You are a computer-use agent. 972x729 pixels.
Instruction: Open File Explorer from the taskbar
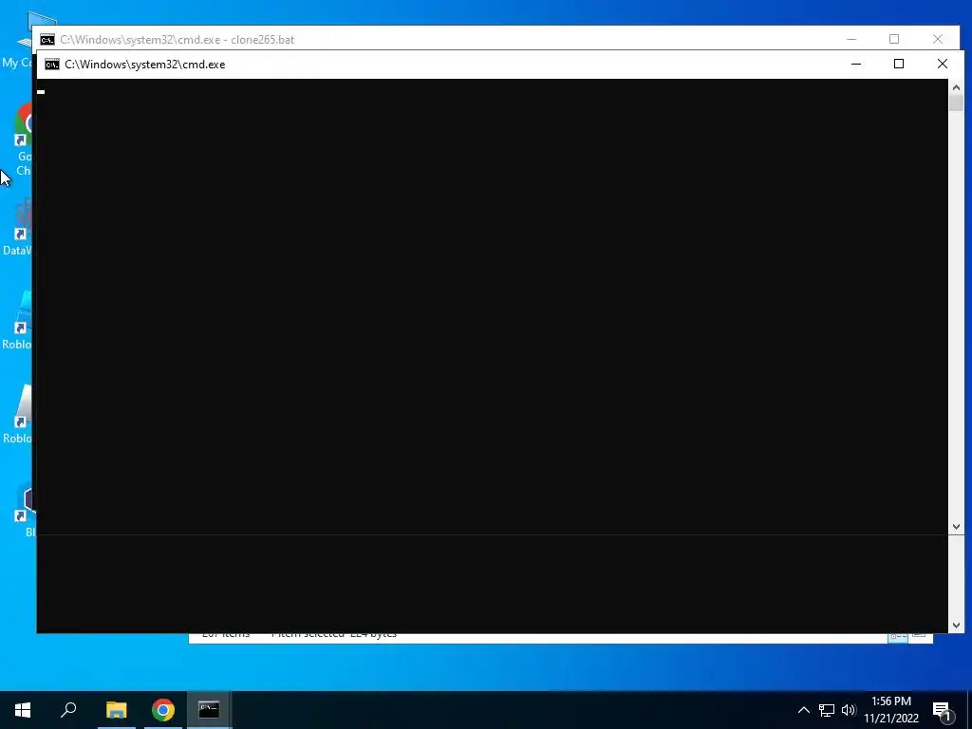[x=116, y=710]
